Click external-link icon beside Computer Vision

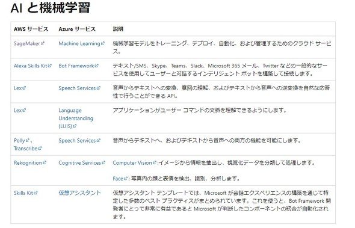pyautogui.click(x=155, y=162)
